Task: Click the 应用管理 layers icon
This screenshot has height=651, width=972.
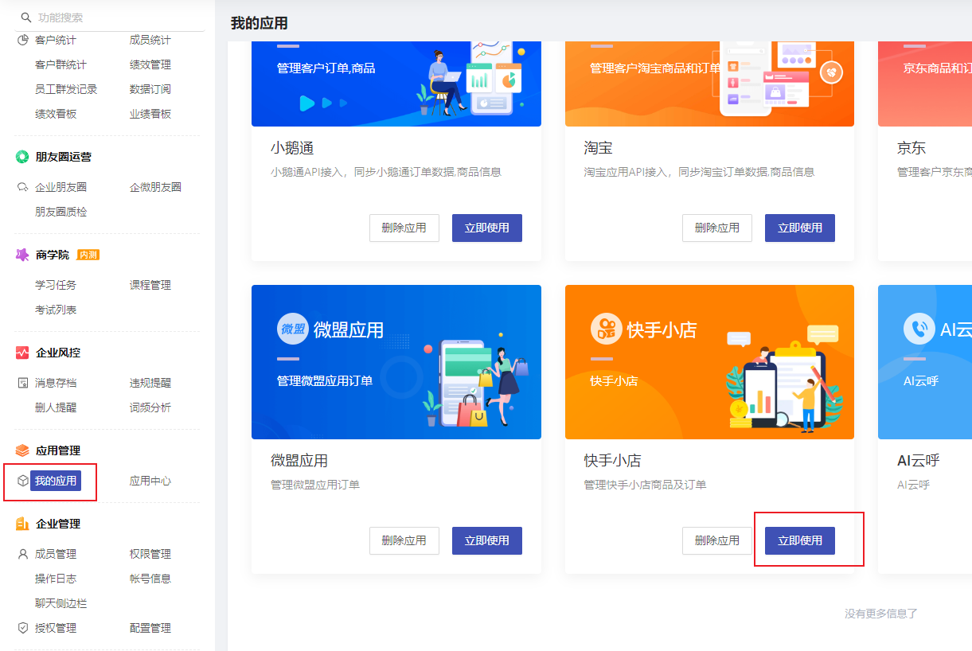Action: click(22, 450)
